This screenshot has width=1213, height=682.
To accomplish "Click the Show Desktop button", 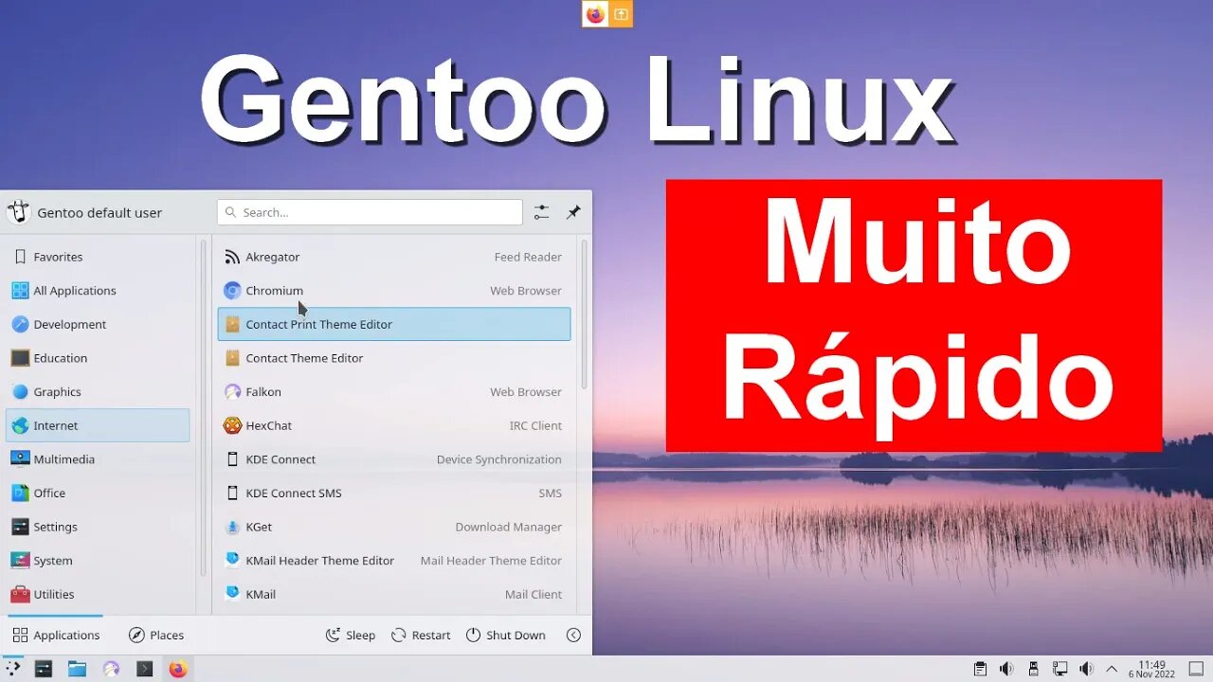I will tap(1196, 669).
